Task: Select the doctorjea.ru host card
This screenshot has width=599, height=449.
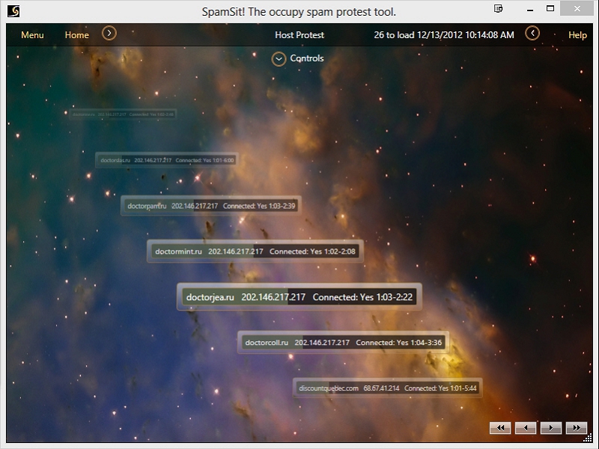Action: (x=299, y=296)
